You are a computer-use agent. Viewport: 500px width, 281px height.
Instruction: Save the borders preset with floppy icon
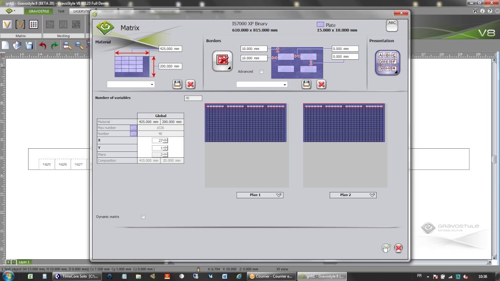(x=306, y=84)
